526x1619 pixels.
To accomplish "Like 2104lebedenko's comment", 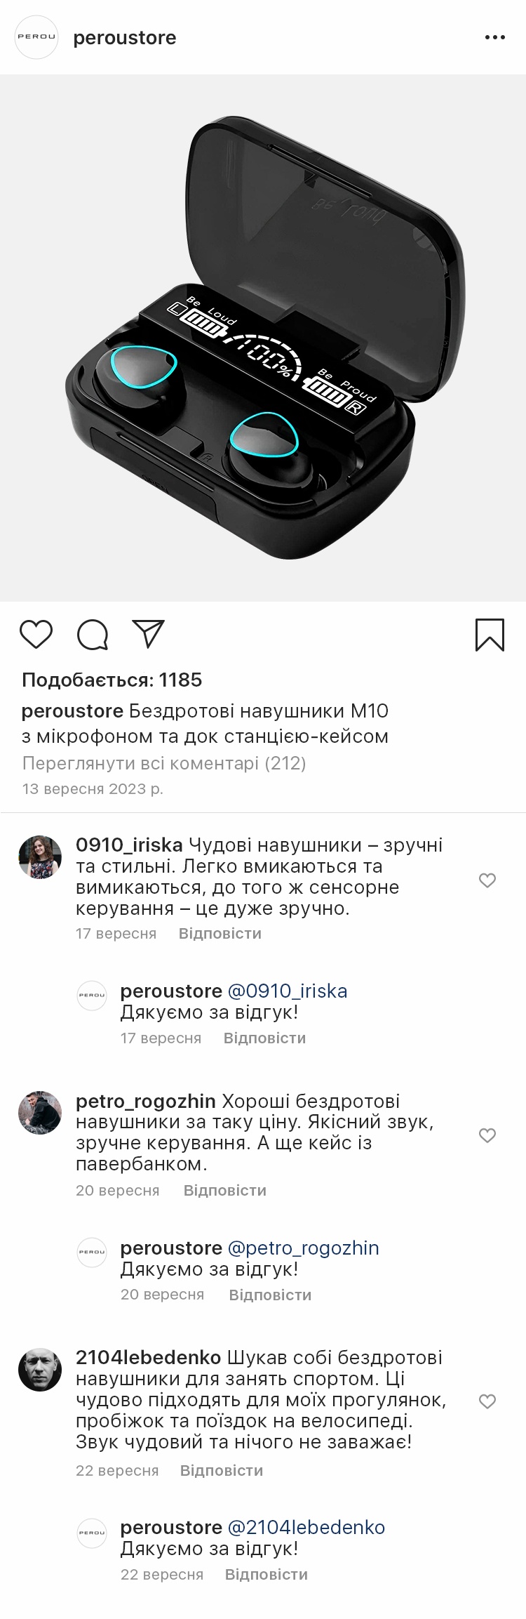I will (x=487, y=1401).
